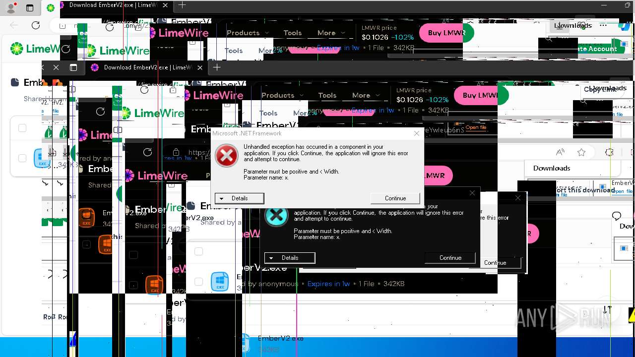
Task: Expand More dropdown in topmost LimeWire header
Action: 331,33
